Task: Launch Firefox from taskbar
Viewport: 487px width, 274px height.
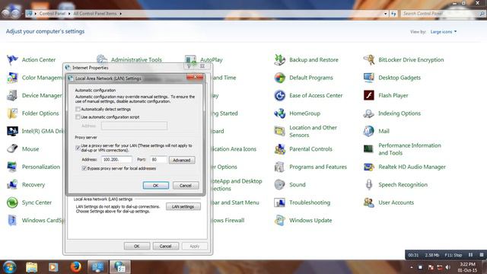Action: pyautogui.click(x=75, y=267)
